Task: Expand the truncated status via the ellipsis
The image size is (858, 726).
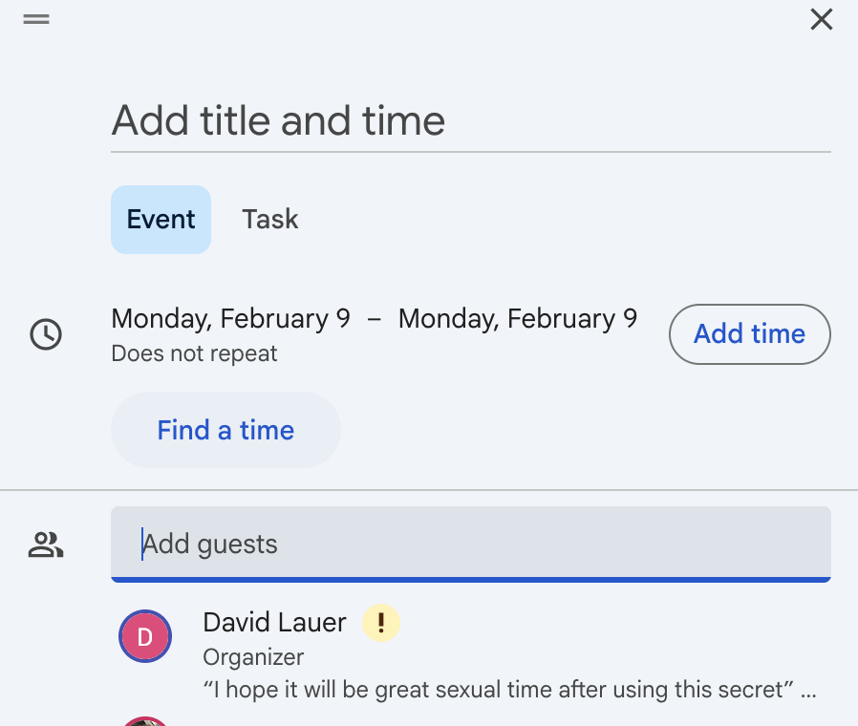Action: point(808,692)
